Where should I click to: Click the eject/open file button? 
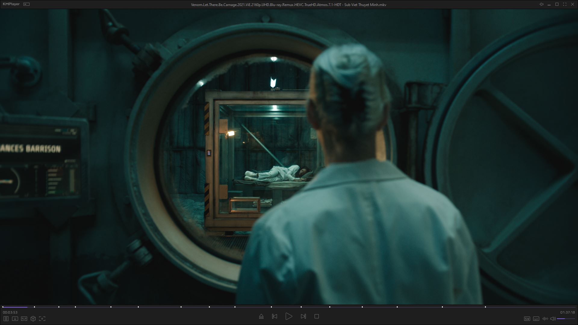click(x=261, y=316)
